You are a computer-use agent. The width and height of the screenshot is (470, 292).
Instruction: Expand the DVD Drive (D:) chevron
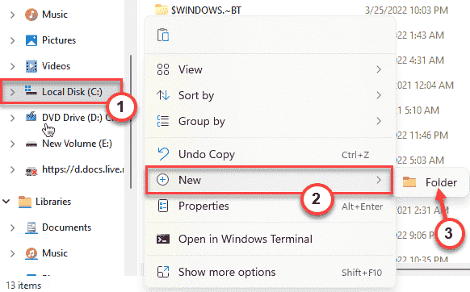click(x=12, y=118)
